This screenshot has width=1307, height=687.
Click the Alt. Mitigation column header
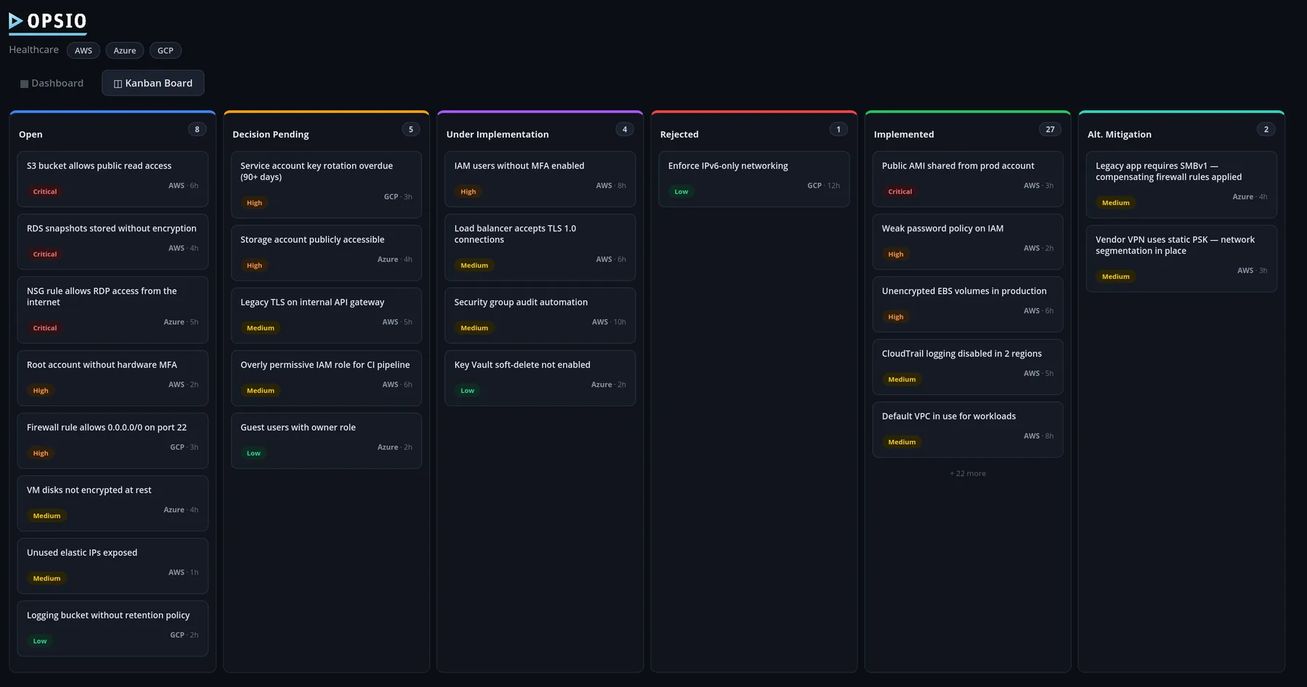point(1120,134)
